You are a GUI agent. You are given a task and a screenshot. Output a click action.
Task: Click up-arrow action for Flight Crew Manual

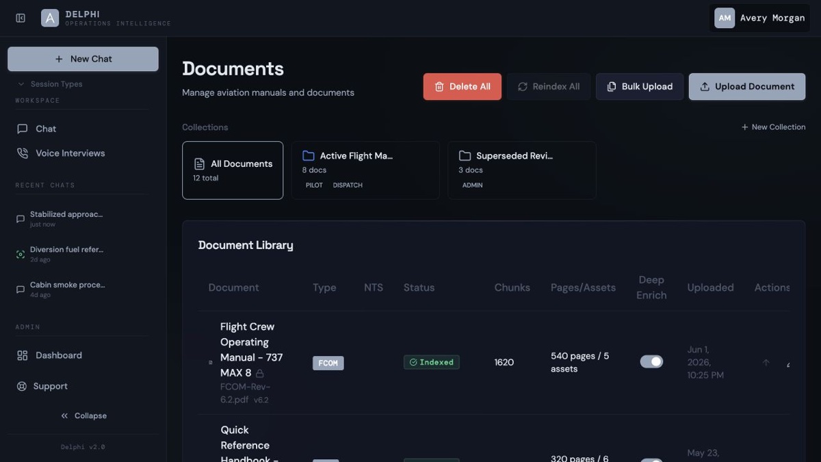click(x=766, y=363)
